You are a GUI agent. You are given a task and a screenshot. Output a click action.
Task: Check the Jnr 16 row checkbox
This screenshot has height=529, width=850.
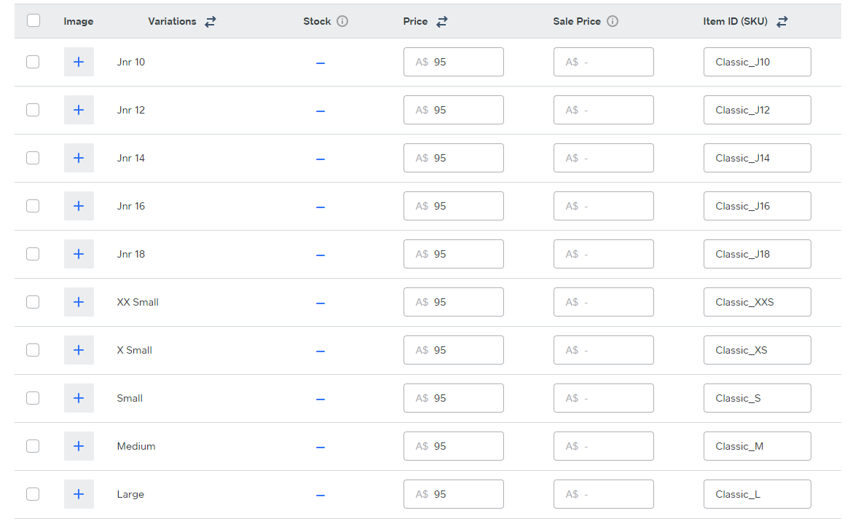tap(33, 206)
